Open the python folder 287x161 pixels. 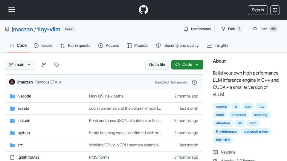click(x=24, y=133)
